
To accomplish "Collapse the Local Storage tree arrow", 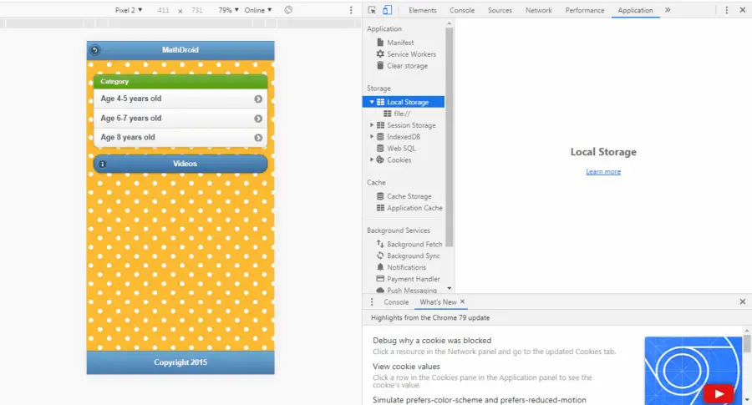I will pos(372,102).
